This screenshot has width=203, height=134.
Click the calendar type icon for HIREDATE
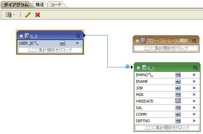[x=178, y=101]
